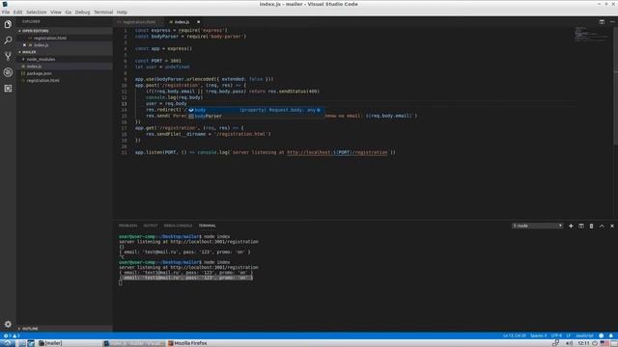Open the Terminal menu
The width and height of the screenshot is (618, 347).
click(103, 13)
